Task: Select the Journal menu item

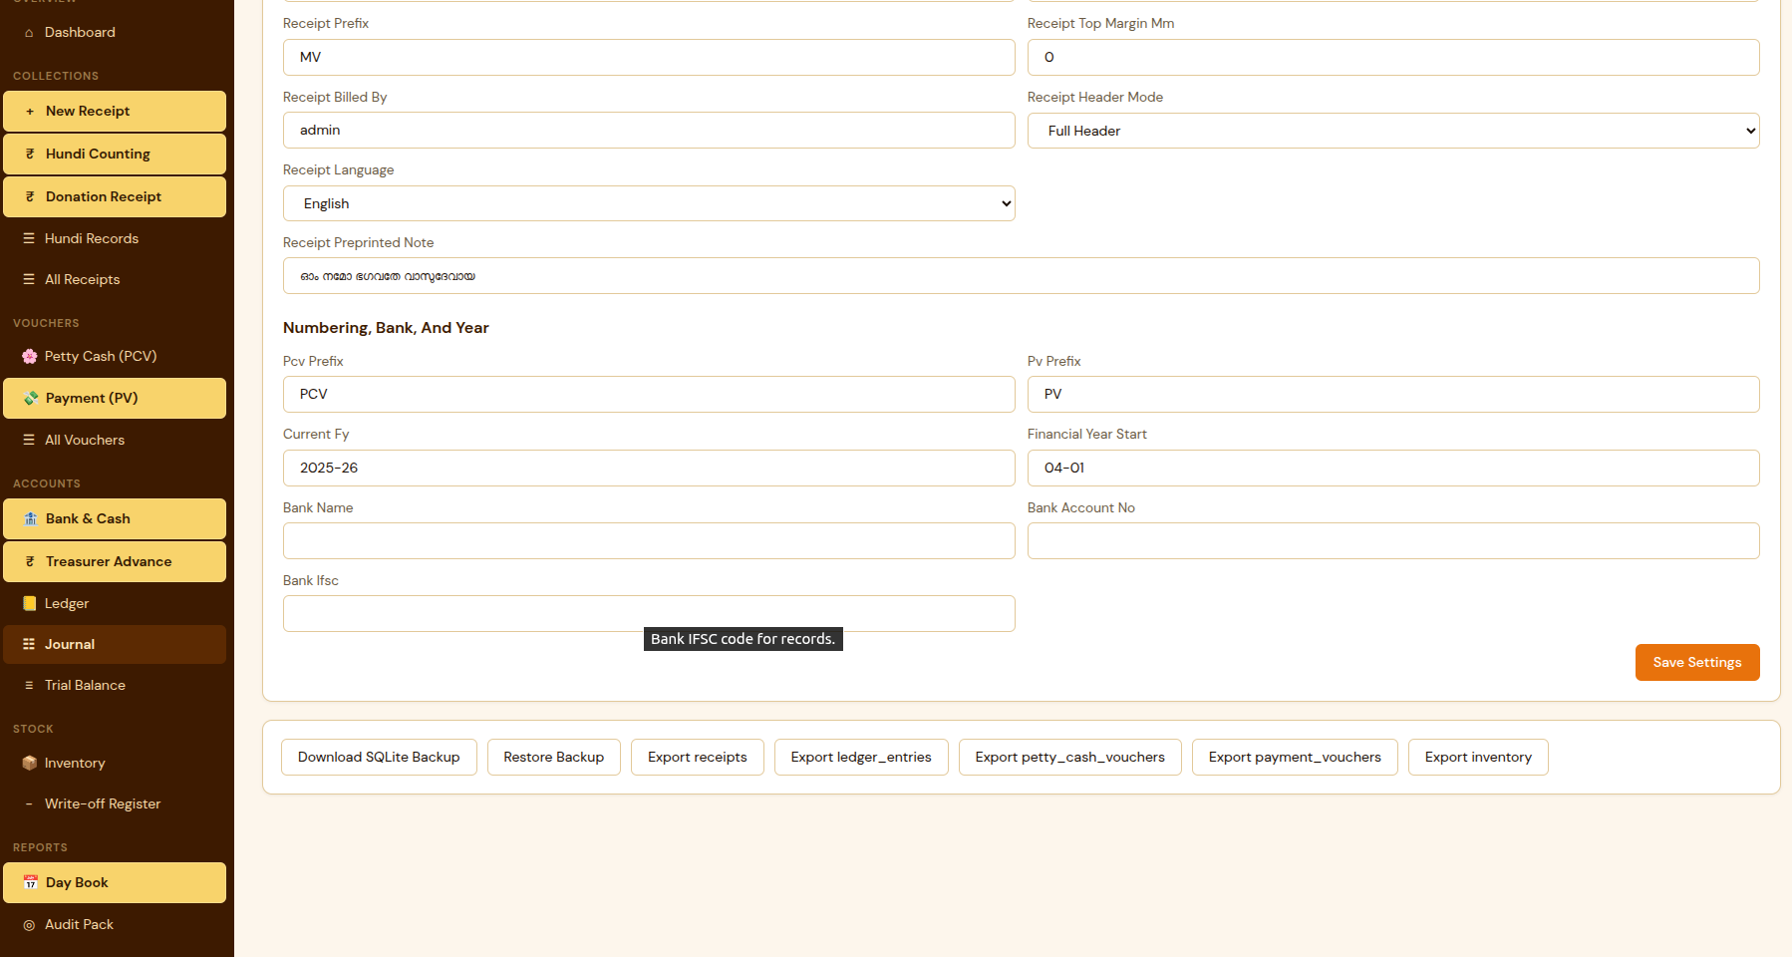Action: click(115, 645)
